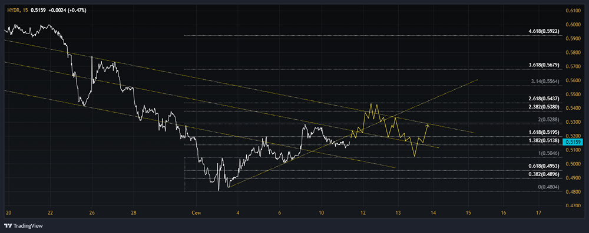Select the yellow forecast arrow head
589x233 pixels.
click(428, 126)
